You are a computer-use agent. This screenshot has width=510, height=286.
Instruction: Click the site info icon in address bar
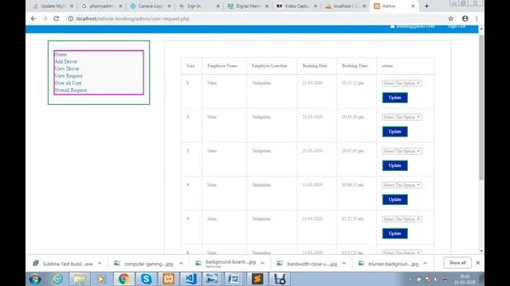pos(71,19)
